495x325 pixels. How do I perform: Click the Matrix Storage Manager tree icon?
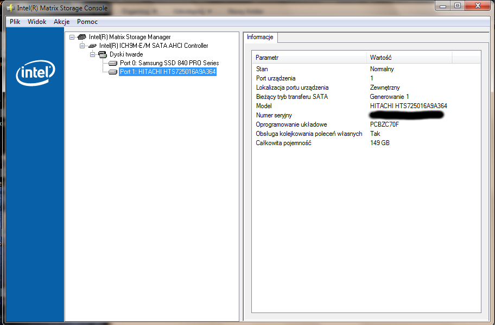[x=82, y=37]
